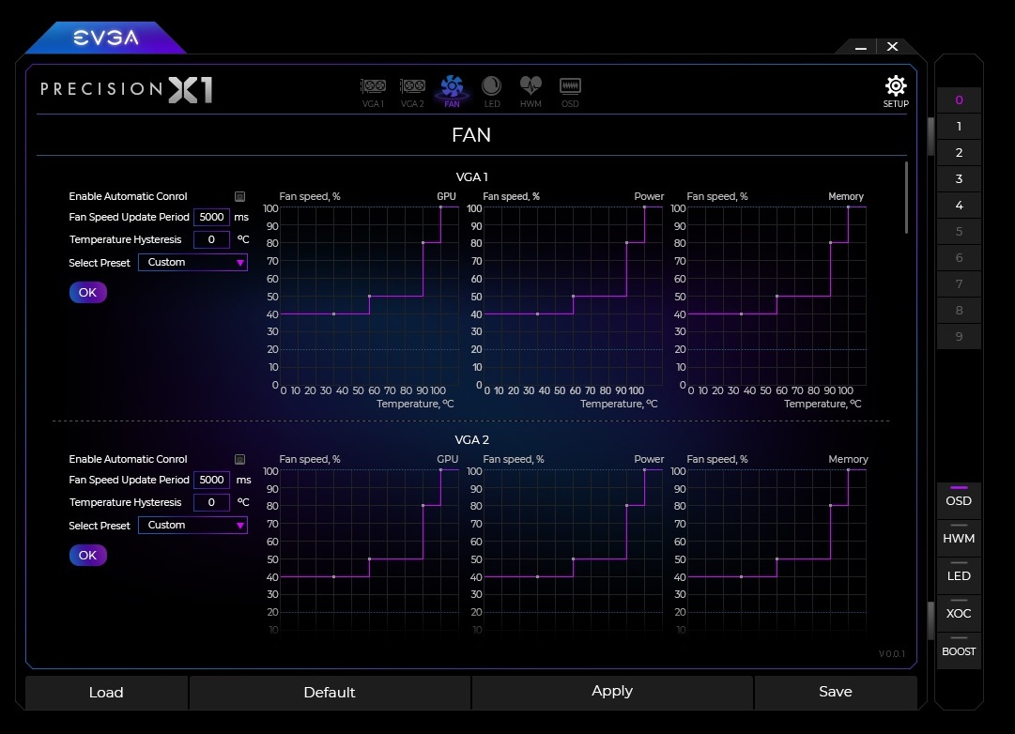This screenshot has width=1015, height=734.
Task: Select profile slot 0
Action: point(959,100)
